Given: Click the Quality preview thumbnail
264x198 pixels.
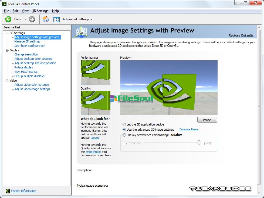Looking at the screenshot, I should [96, 103].
